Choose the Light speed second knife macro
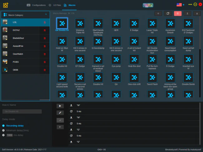The image size is (203, 152). 62,77
